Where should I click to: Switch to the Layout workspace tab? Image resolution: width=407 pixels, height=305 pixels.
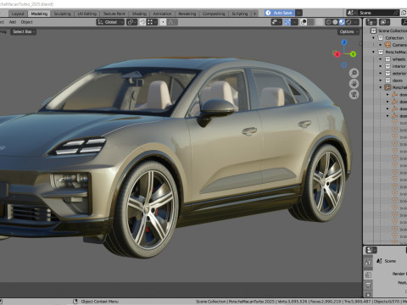[18, 14]
